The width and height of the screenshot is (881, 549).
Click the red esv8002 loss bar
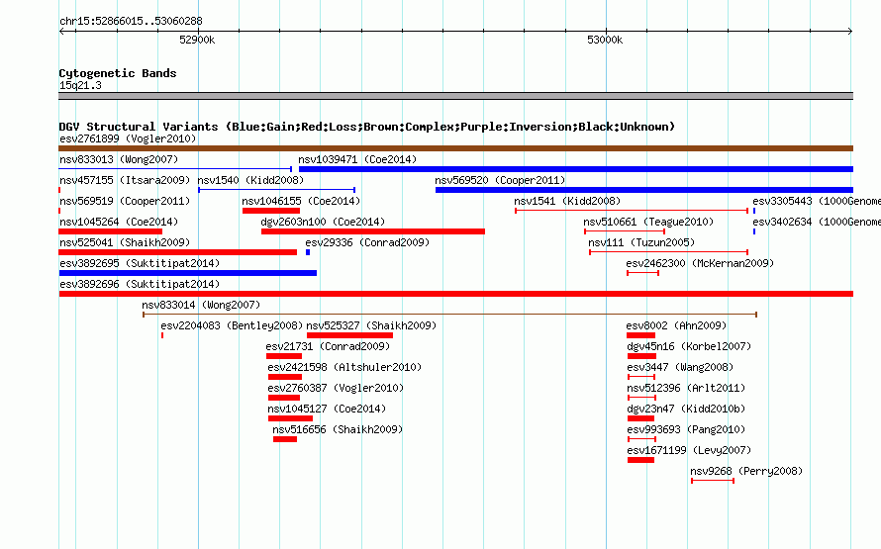(x=641, y=335)
